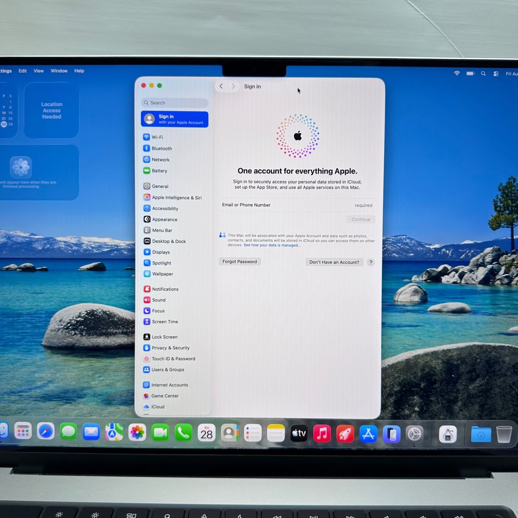Open Photos from the Dock
This screenshot has height=518, width=518.
pyautogui.click(x=137, y=432)
